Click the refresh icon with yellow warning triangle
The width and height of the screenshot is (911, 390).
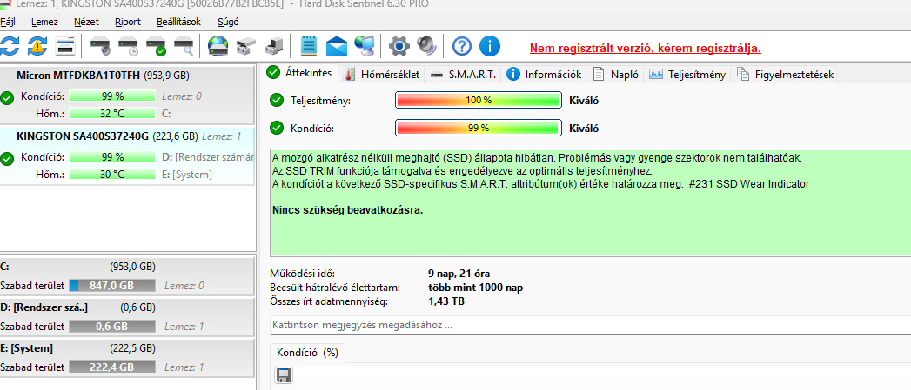point(37,46)
